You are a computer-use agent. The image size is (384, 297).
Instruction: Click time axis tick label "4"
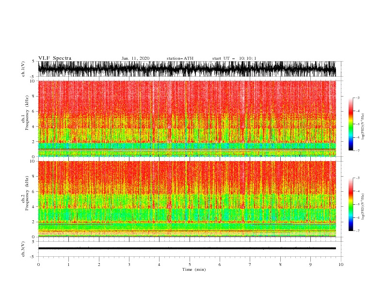(x=159, y=264)
